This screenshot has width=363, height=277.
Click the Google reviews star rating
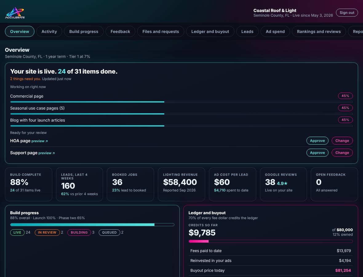coord(282,183)
